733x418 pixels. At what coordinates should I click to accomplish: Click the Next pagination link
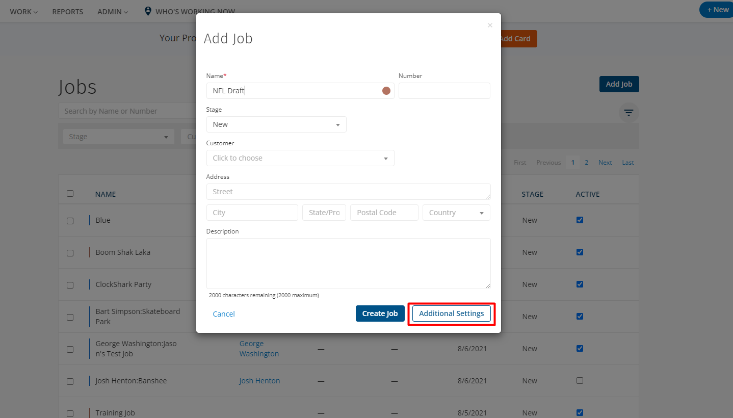click(605, 163)
